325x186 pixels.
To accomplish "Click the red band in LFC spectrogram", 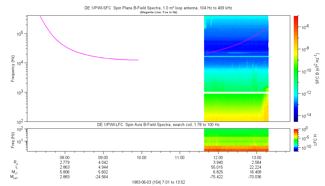I will (236, 149).
